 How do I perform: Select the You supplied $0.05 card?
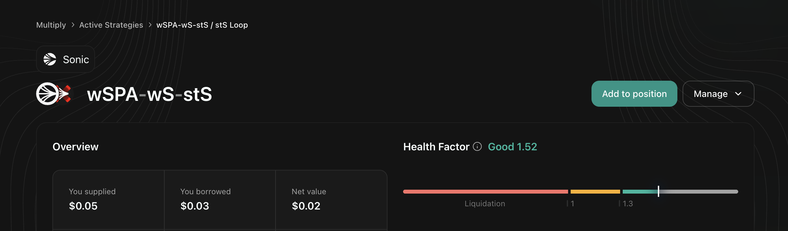click(108, 199)
